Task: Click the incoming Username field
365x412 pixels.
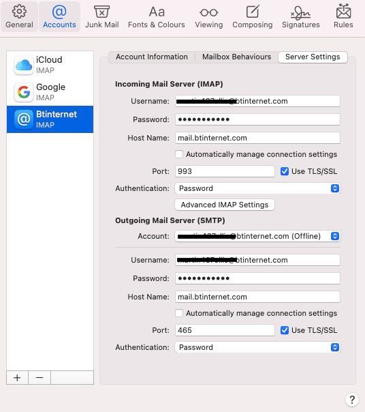Action: click(x=257, y=101)
